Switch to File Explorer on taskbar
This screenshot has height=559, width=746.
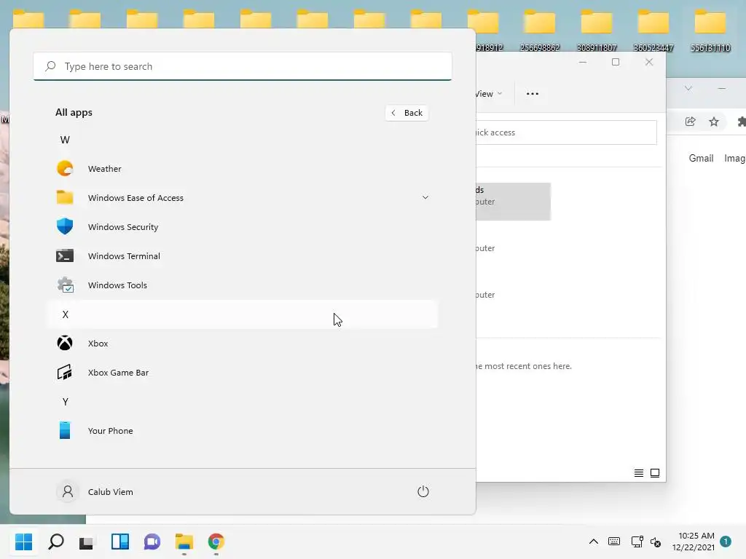[x=184, y=542]
